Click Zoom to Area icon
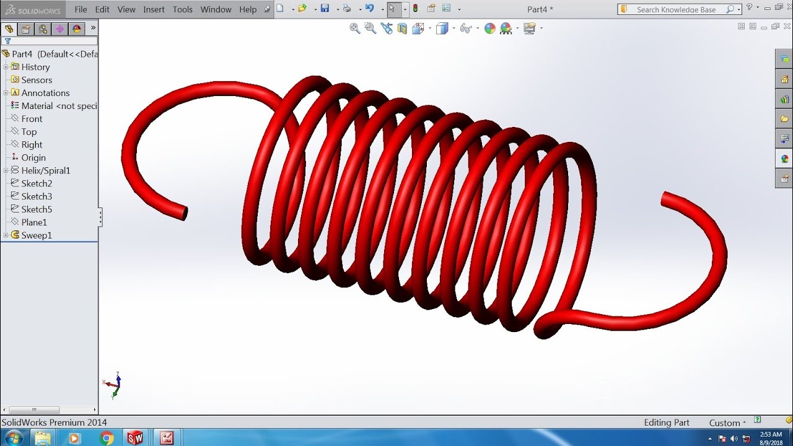This screenshot has height=446, width=793. pyautogui.click(x=370, y=28)
